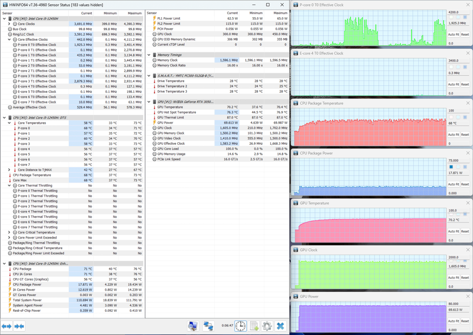473x335 pixels.
Task: Click the clock icon beside Bus Clock
Action: (10, 29)
